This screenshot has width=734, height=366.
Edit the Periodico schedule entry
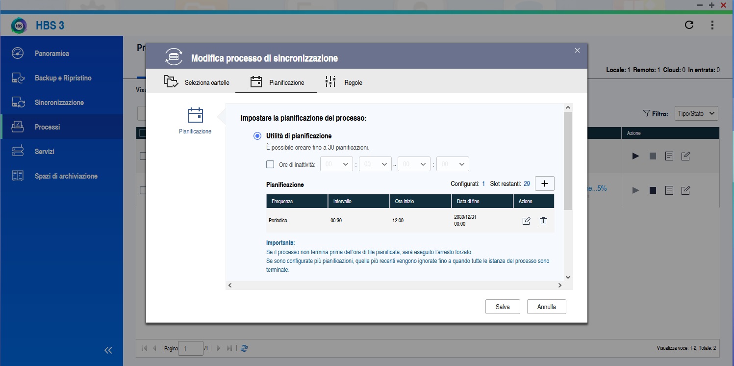tap(526, 221)
